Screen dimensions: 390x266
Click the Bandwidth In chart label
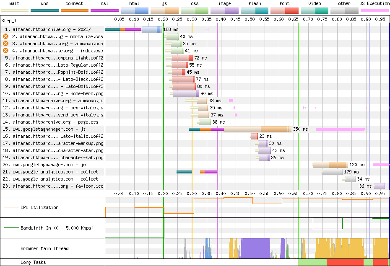tap(57, 228)
